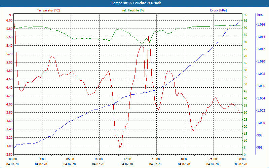Click the 4,20 temperature axis value
Viewport: 269px width, 168px height.
coord(9,96)
